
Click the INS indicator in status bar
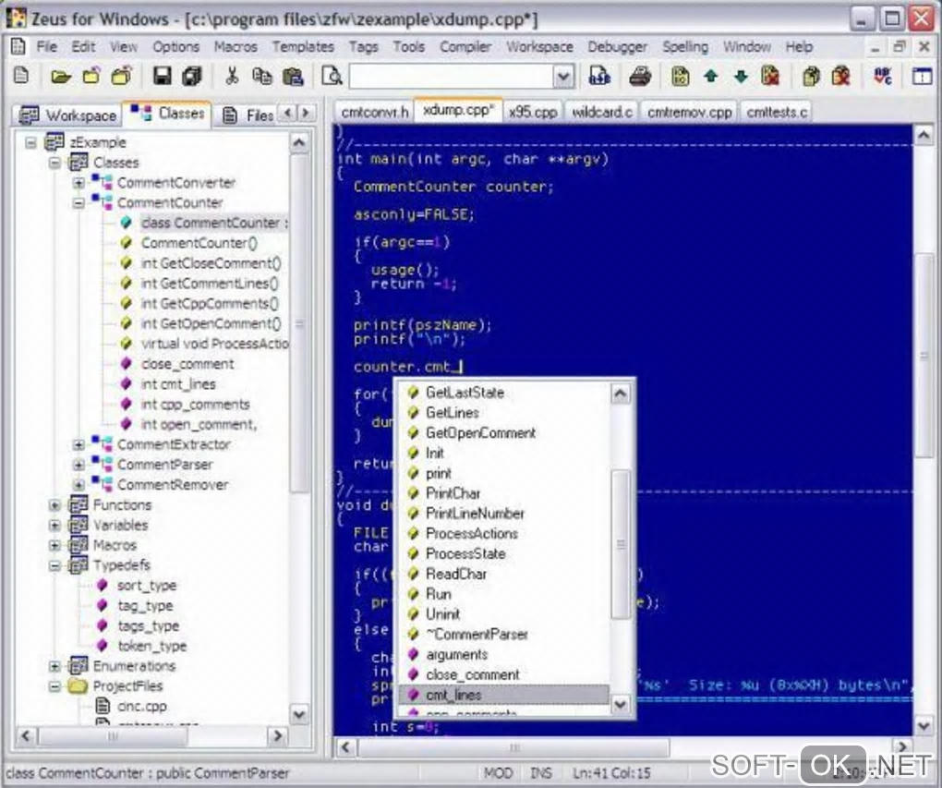pos(541,773)
